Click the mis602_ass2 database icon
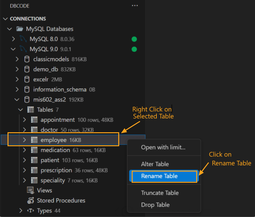 [27, 99]
